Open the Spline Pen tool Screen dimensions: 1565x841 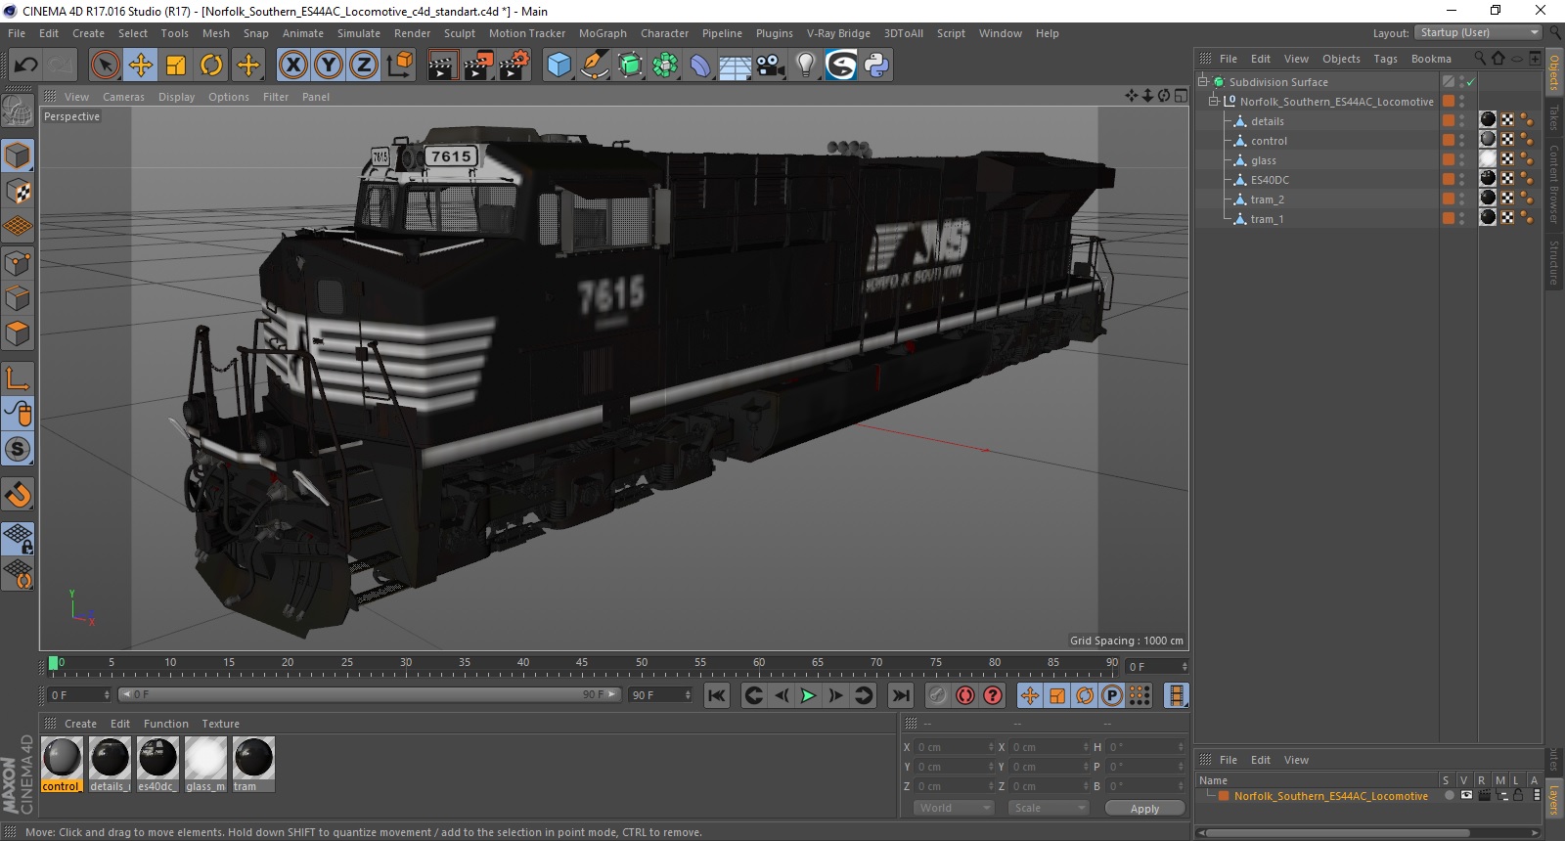tap(595, 66)
